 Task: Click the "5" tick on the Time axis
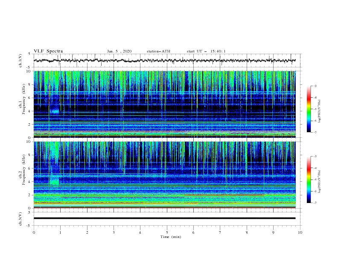tap(167, 232)
